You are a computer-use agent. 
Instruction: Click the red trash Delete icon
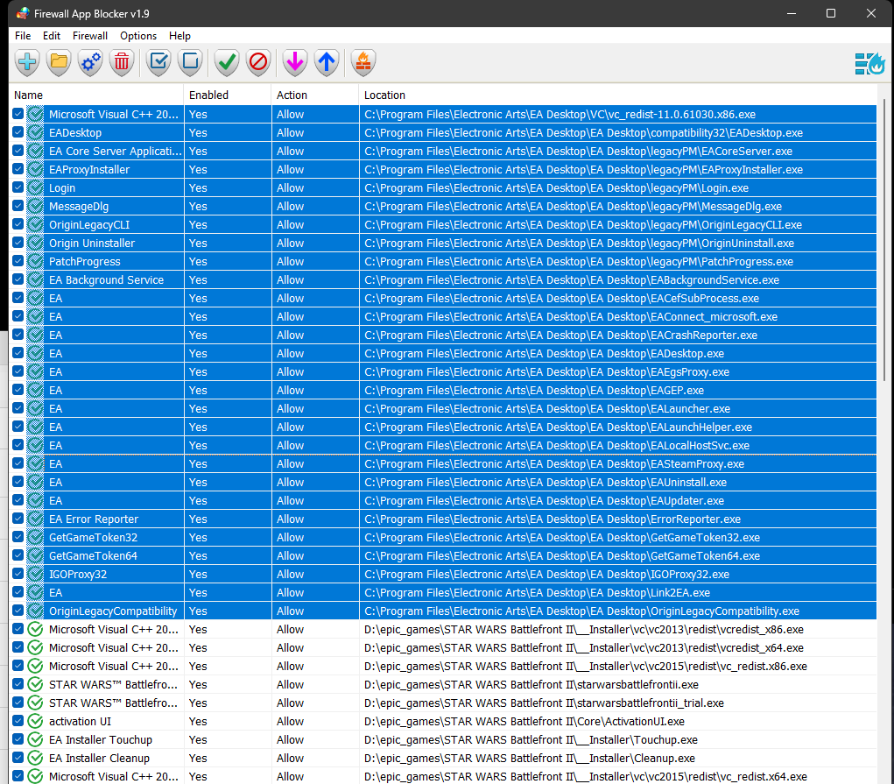[x=122, y=62]
